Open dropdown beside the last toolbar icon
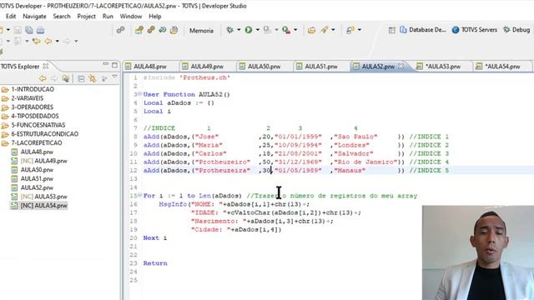 point(360,30)
